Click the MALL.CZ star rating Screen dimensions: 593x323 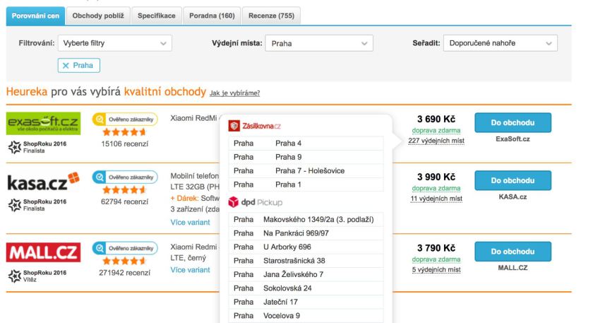point(124,261)
